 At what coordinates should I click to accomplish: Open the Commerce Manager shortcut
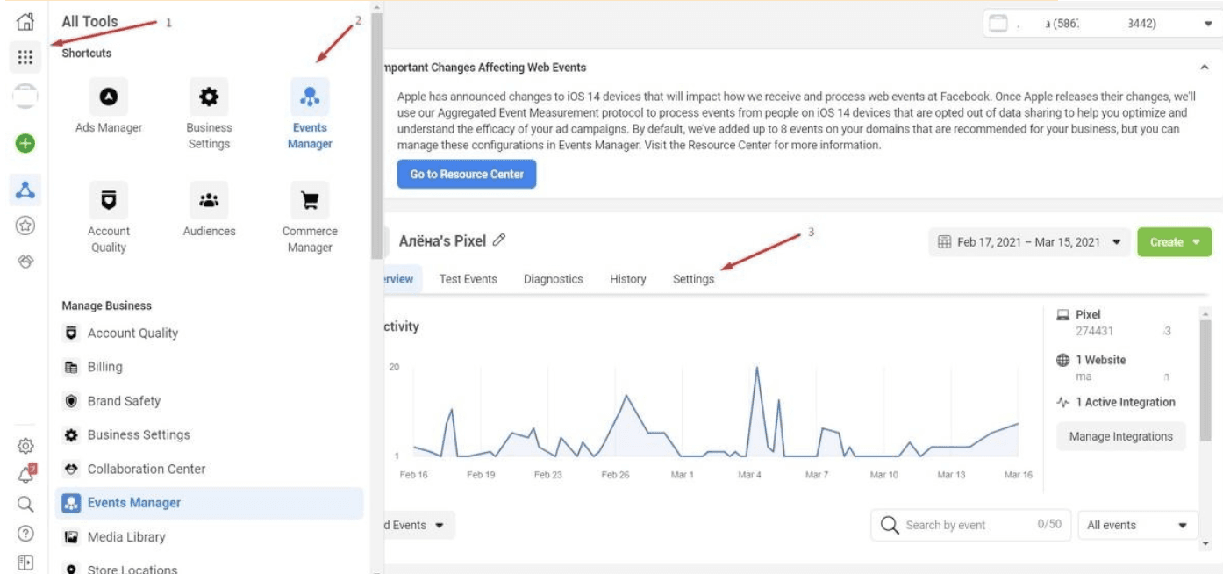coord(310,218)
